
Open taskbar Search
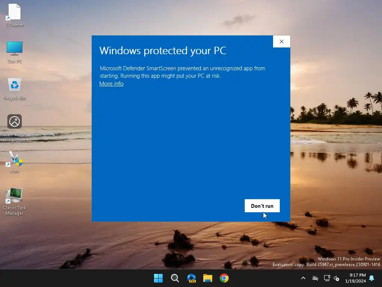click(x=175, y=278)
